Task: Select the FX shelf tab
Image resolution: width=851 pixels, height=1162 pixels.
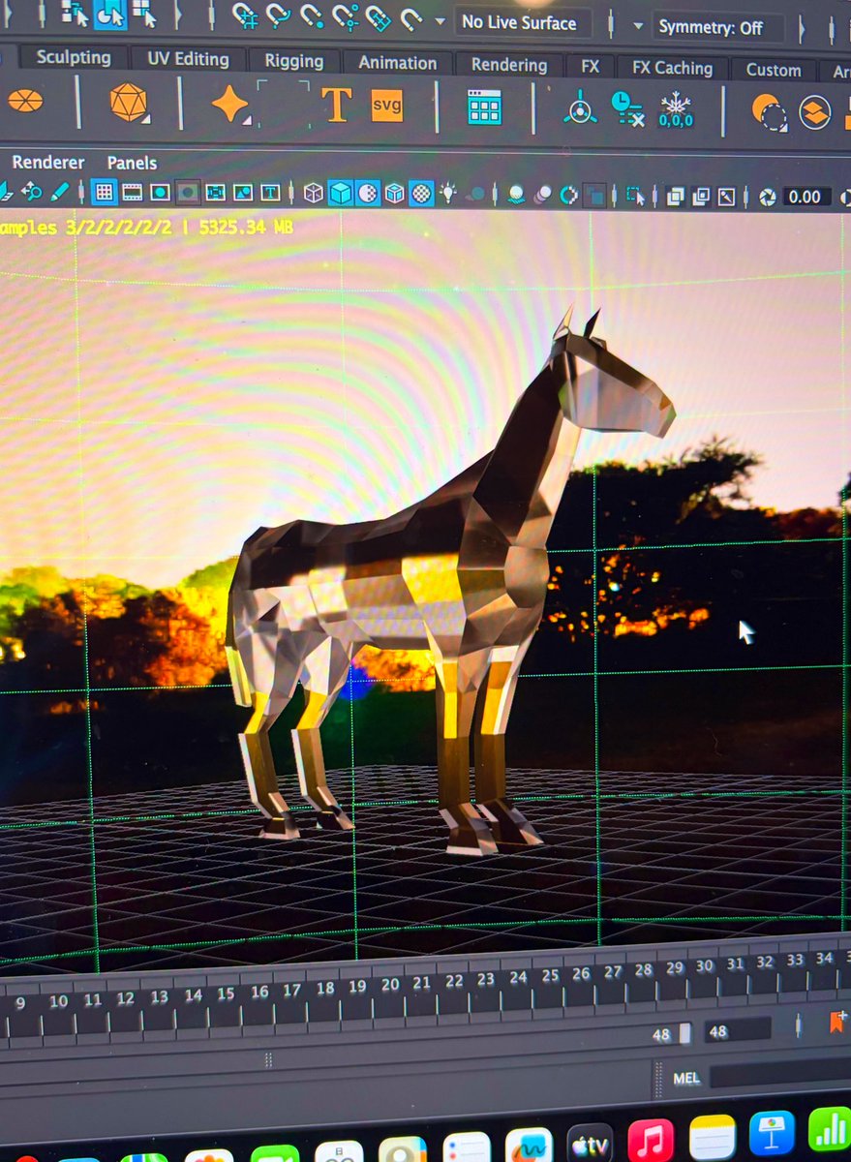Action: [590, 67]
